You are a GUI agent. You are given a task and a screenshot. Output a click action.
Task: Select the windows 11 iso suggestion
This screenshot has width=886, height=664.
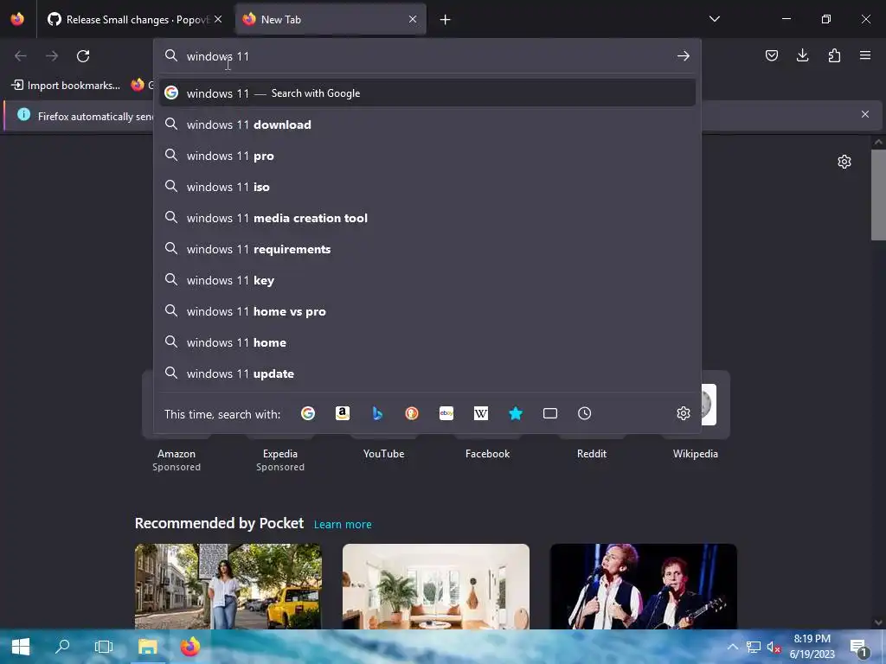[427, 187]
